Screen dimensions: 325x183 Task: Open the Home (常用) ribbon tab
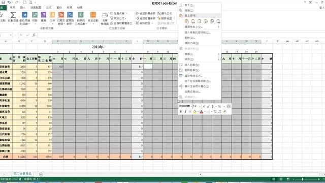click(12, 8)
